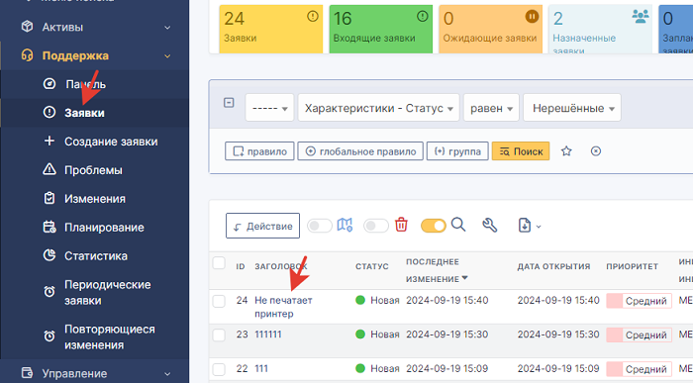
Task: Click the pause icon on Ожидающие заявки card
Action: (532, 17)
